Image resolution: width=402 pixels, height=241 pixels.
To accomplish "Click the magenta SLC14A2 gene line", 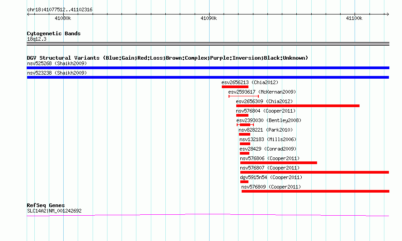I will point(208,215).
